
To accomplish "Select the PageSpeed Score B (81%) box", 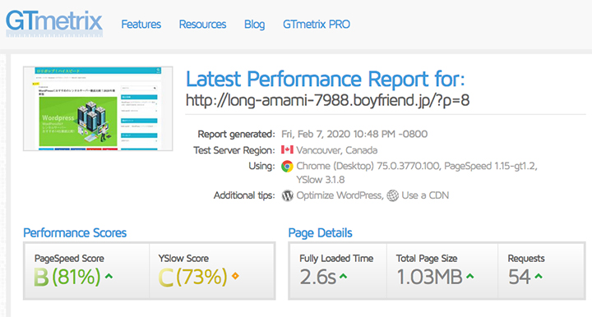I will point(86,271).
